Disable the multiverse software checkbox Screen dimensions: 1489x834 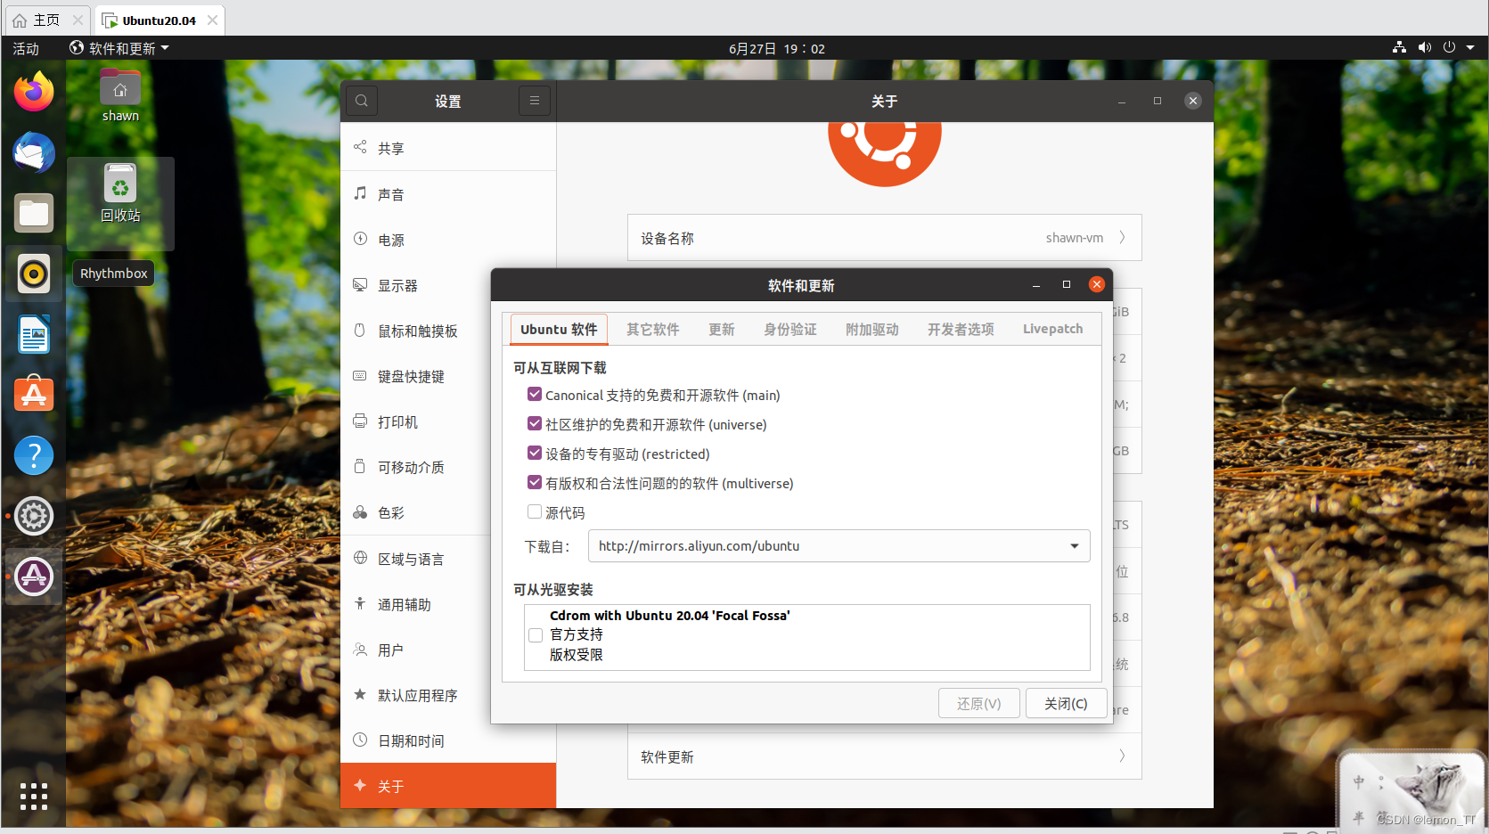point(535,483)
